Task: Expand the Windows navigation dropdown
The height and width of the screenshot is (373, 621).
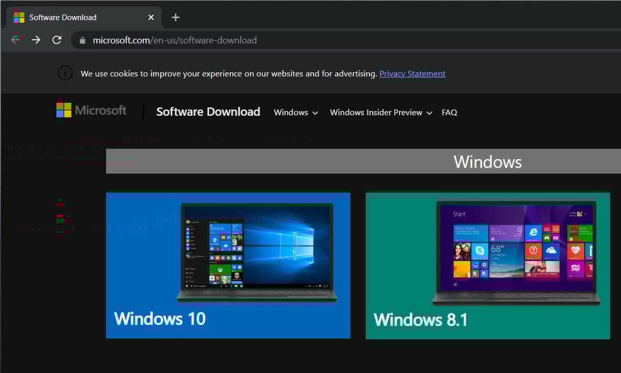Action: 296,112
